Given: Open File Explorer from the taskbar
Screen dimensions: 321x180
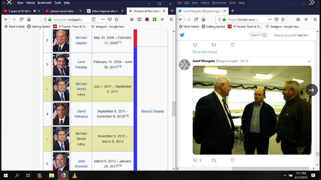Looking at the screenshot, I should [x=51, y=175].
